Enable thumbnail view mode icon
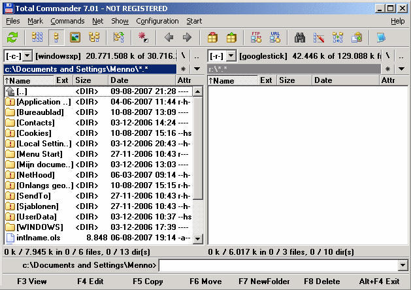Viewport: 411px width, 290px height. tap(75, 37)
